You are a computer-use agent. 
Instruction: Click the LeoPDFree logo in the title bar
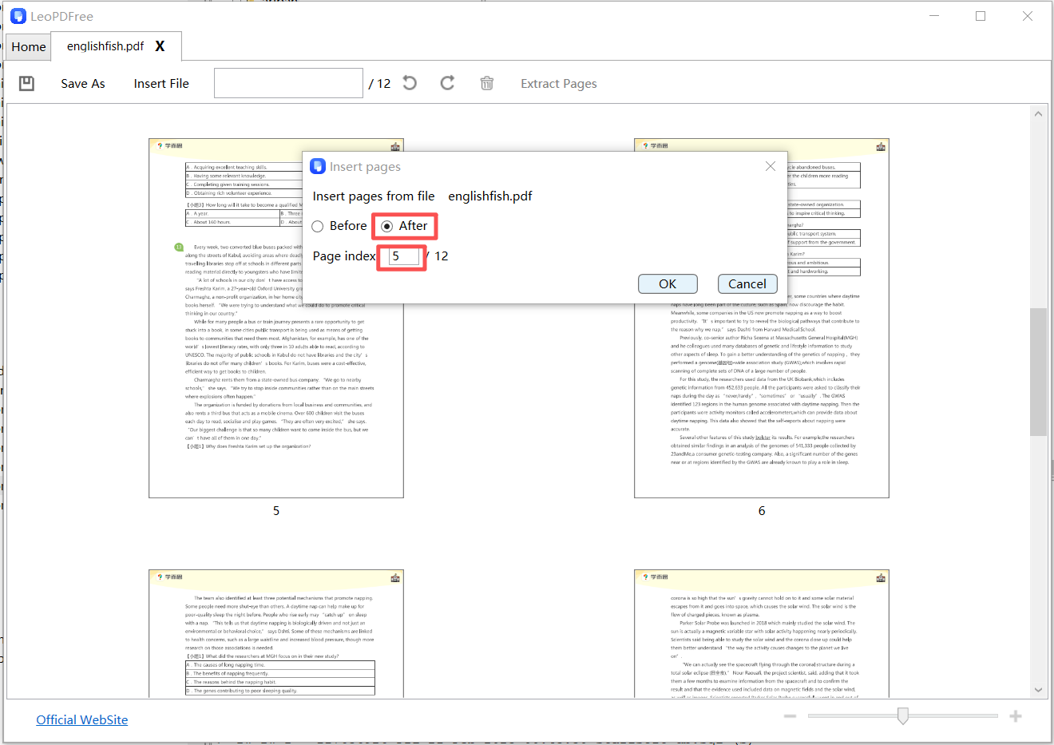coord(18,15)
